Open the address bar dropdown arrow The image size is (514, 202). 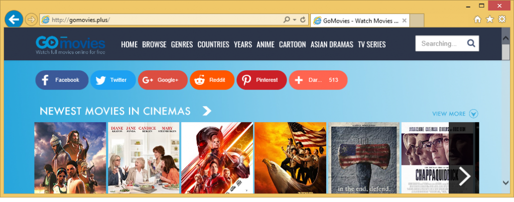pos(294,20)
